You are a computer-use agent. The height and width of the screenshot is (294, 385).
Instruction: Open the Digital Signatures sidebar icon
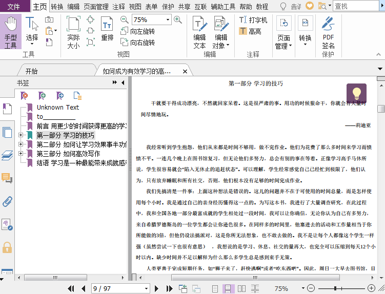pos(7,224)
